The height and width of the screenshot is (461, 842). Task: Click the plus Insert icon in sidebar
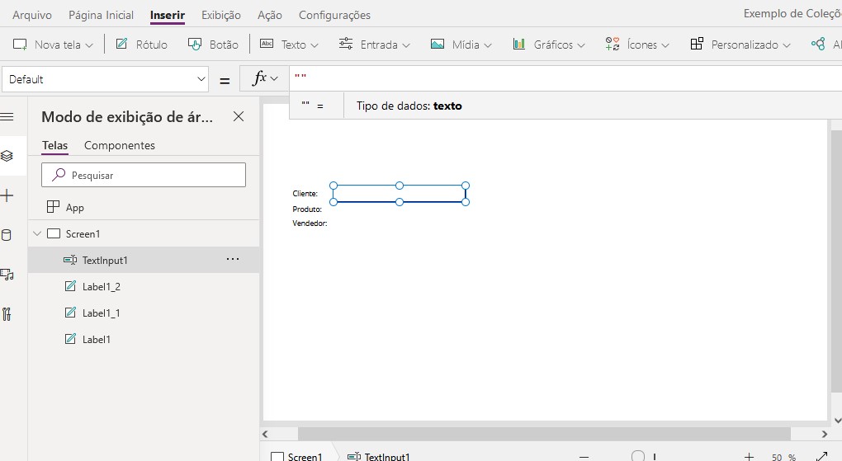click(x=7, y=195)
